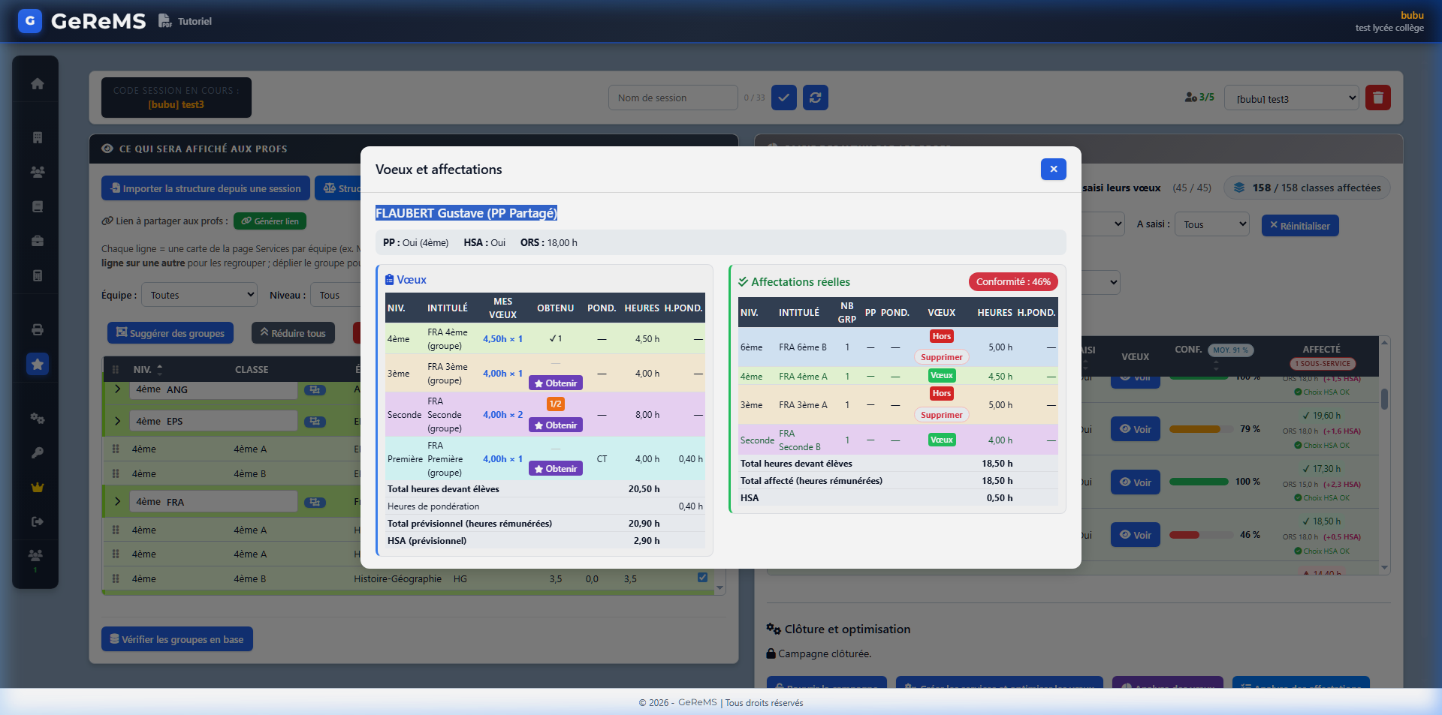Screen dimensions: 1442x715
Task: Click the green progress bar on the 17,30 h row
Action: point(1199,482)
